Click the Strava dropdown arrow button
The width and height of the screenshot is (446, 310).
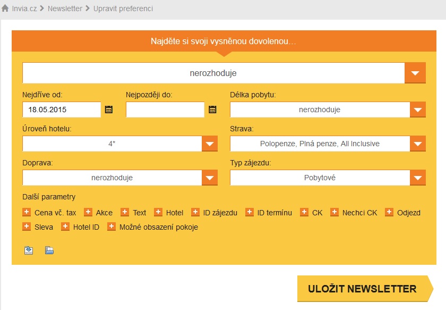[418, 144]
